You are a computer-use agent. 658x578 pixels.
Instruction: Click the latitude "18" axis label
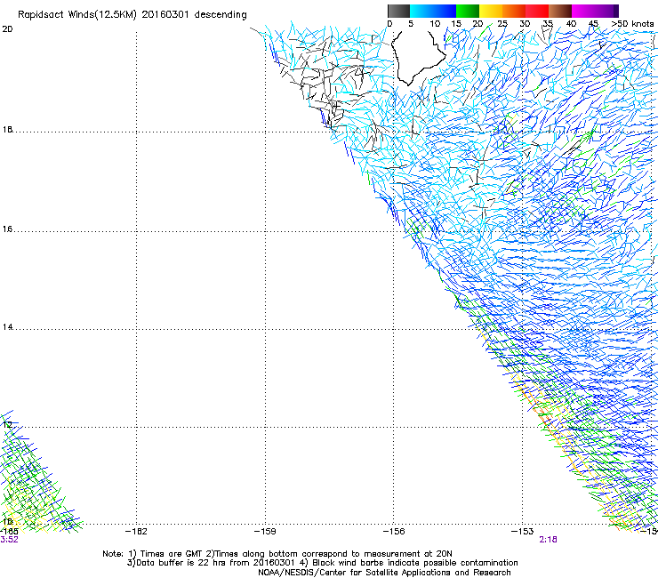pyautogui.click(x=7, y=130)
